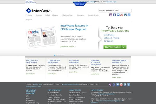Expand the Products menu
The height and width of the screenshot is (104, 156).
pos(29,15)
